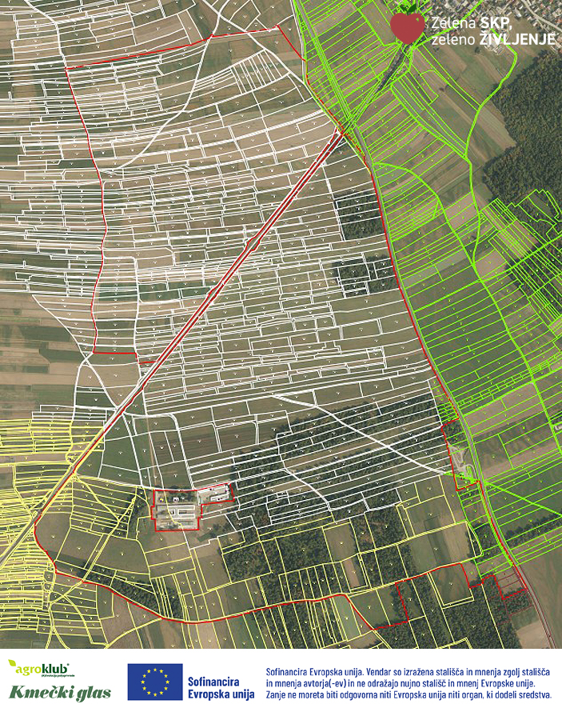Screen dimensions: 562x708
Task: Click the European Union flag emblem
Action: coord(155,682)
